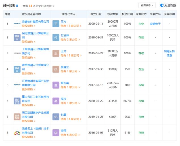
Task: Click the 纪 avatar for 纪磊
Action: tap(56, 117)
